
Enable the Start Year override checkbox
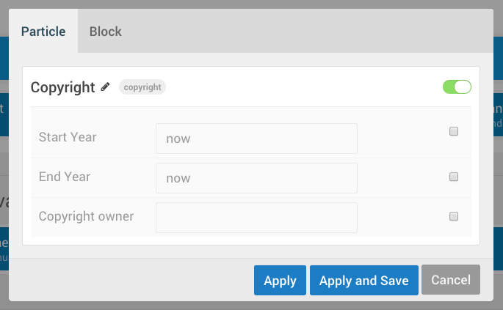pos(454,132)
